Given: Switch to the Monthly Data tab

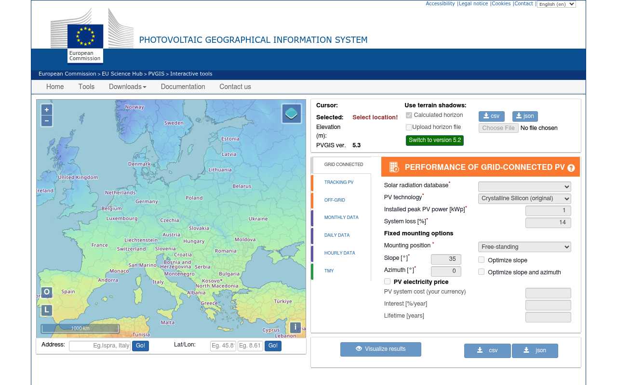Looking at the screenshot, I should point(341,218).
